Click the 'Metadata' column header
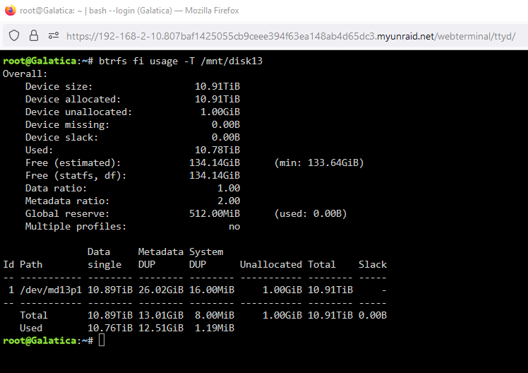 point(161,251)
